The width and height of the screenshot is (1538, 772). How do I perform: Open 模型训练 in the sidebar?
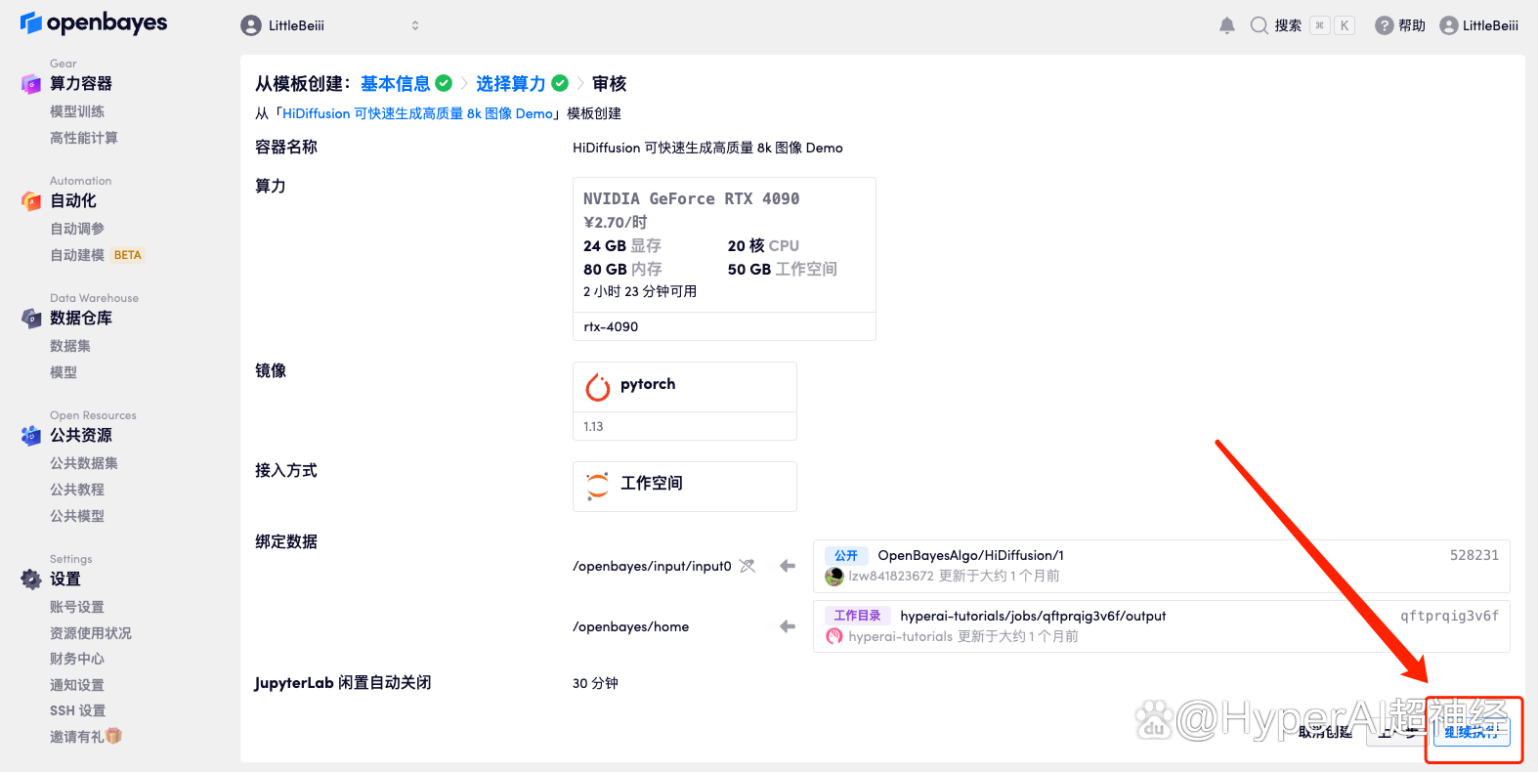pos(77,111)
